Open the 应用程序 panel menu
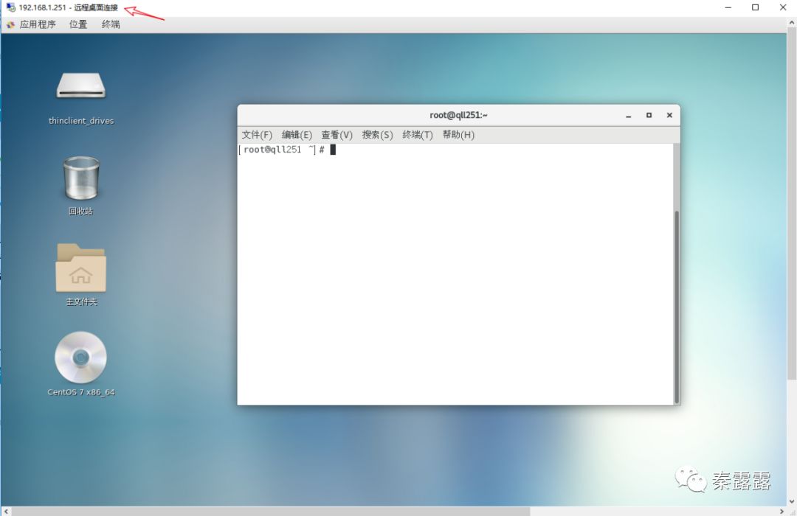Screen dimensions: 797x516 tap(40, 24)
